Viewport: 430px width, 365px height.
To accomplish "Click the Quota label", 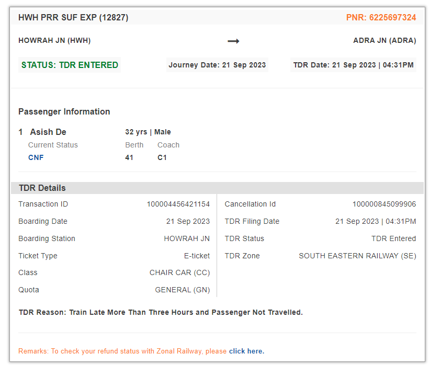I will 29,290.
